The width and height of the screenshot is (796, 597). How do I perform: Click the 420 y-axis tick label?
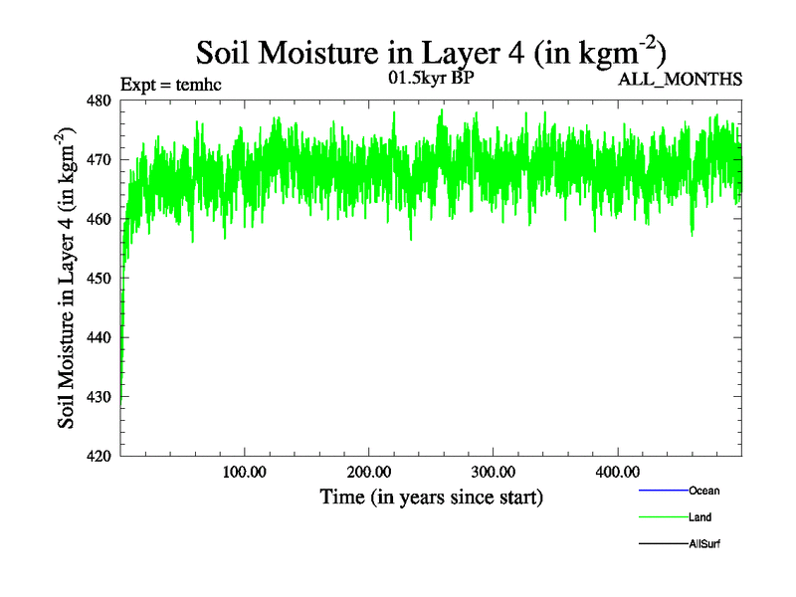[x=101, y=457]
